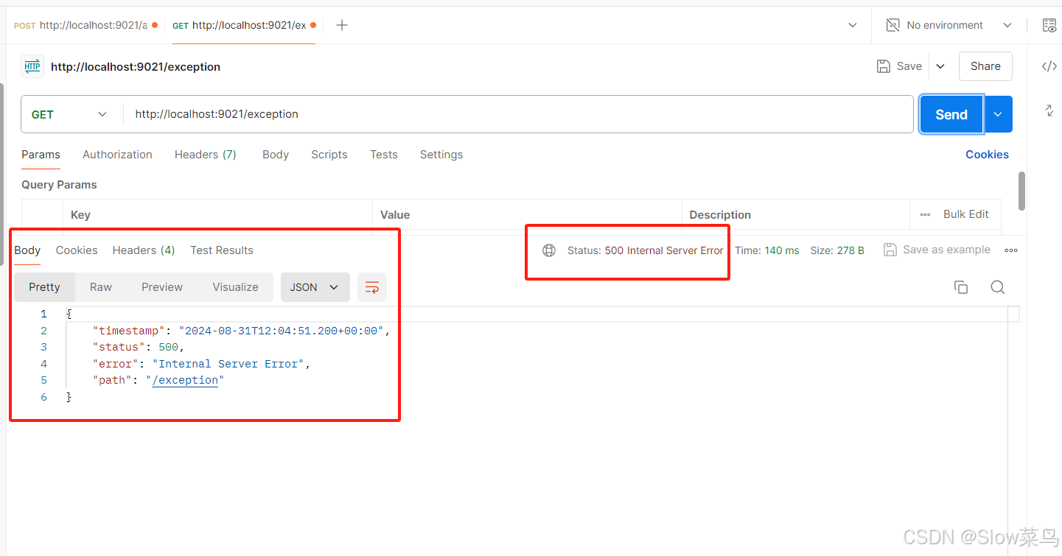Open the Cookies link

(987, 155)
